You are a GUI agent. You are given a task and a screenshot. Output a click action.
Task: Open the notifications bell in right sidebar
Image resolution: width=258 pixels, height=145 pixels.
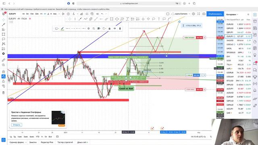(x=255, y=90)
